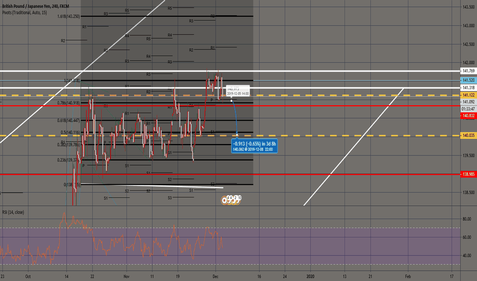This screenshot has height=281, width=477.
Task: Click the Dec label on the time axis
Action: click(215, 276)
